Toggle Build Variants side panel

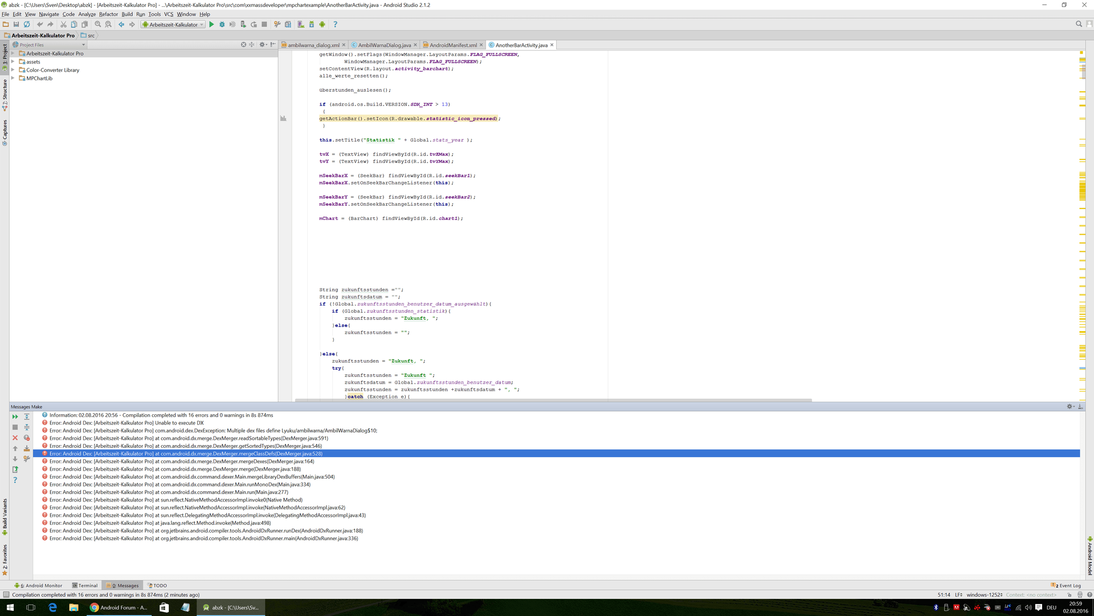click(5, 517)
